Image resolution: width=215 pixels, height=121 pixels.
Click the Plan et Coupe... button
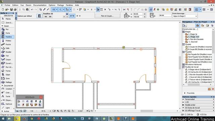pyautogui.click(x=107, y=16)
